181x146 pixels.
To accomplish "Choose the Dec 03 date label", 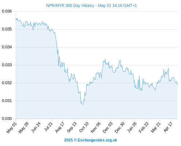I will [108, 127].
